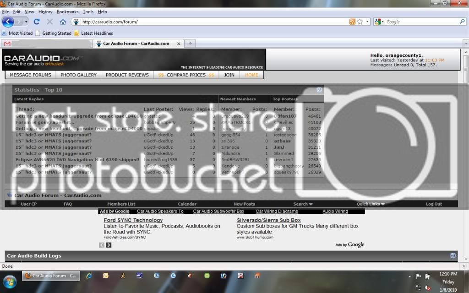Click the Stop loading X icon
Viewport: 469px width, 293px height.
click(49, 22)
